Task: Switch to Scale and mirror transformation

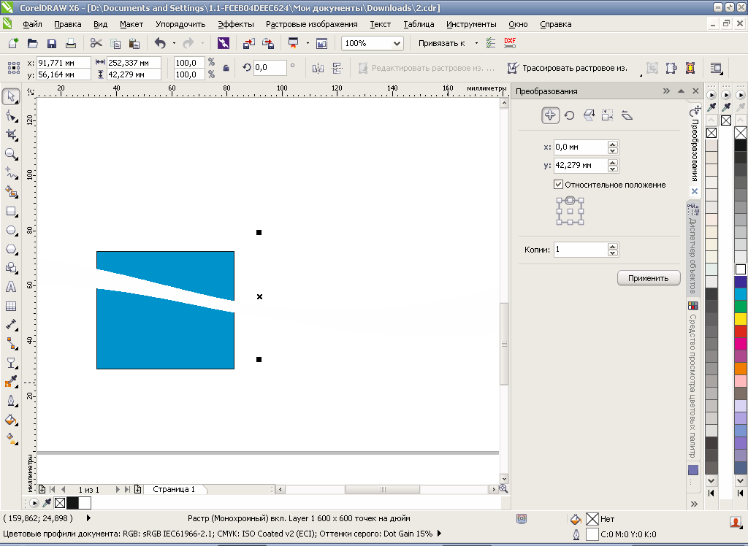Action: tap(589, 115)
